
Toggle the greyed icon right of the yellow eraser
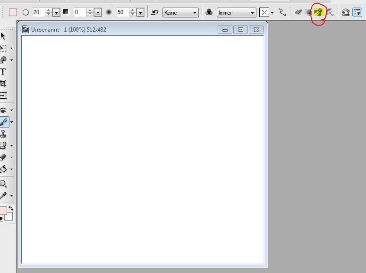click(330, 12)
